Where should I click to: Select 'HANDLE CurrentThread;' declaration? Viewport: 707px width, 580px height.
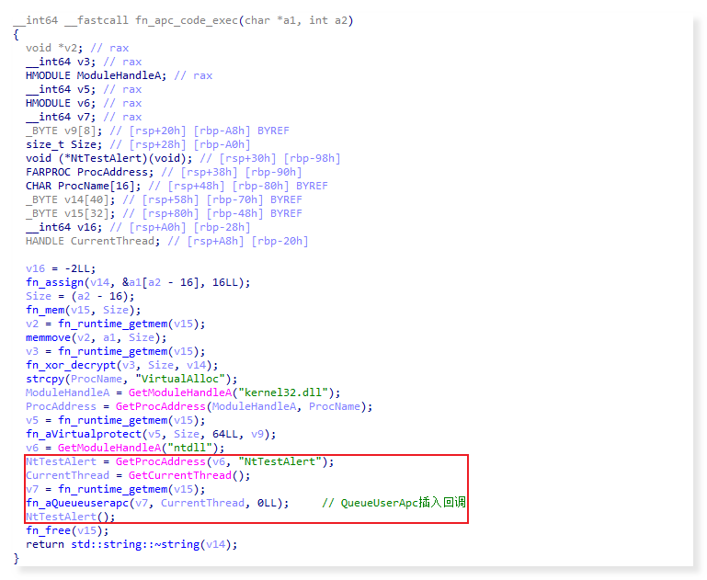(x=93, y=241)
